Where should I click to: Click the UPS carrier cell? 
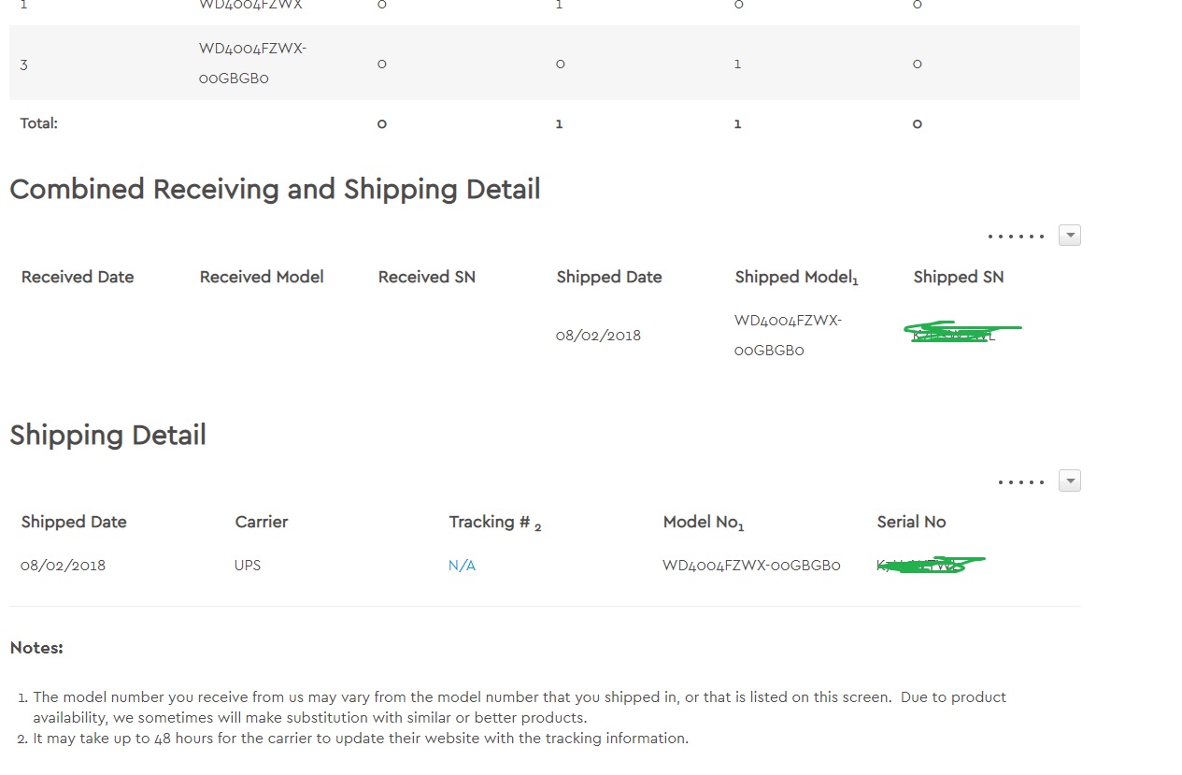[x=248, y=566]
